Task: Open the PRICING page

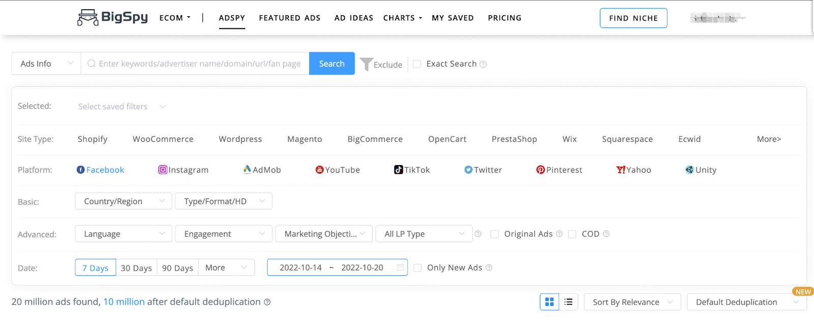Action: pyautogui.click(x=505, y=18)
